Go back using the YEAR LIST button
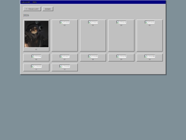This screenshot has height=140, width=186. (32, 9)
